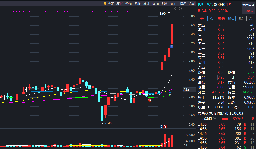256x149 pixels.
Task: Open the 涨 event marker below chart
Action: [165, 127]
